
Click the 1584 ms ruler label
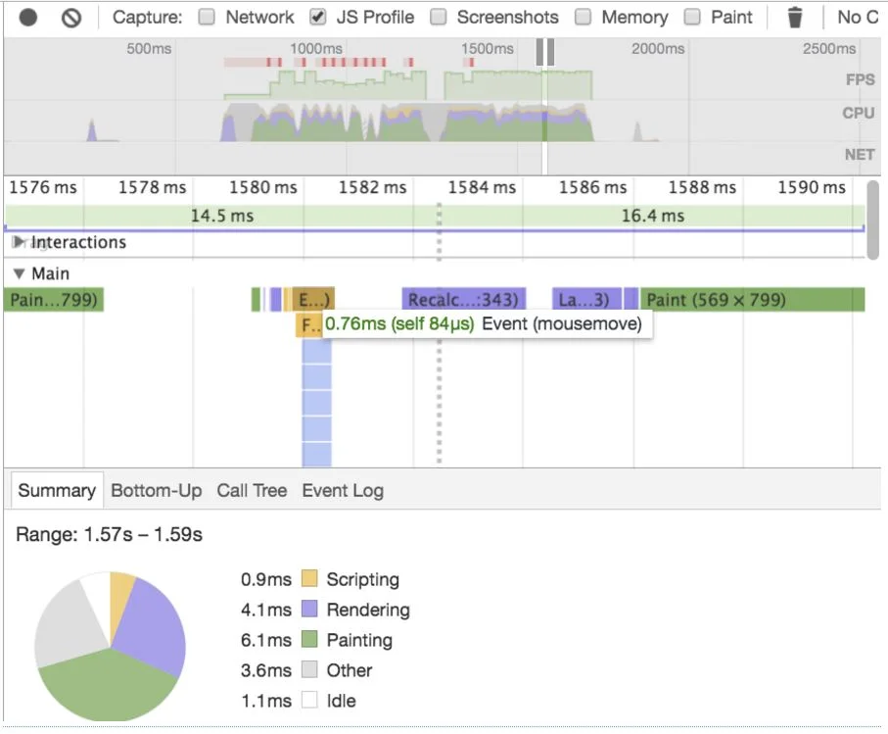(482, 187)
